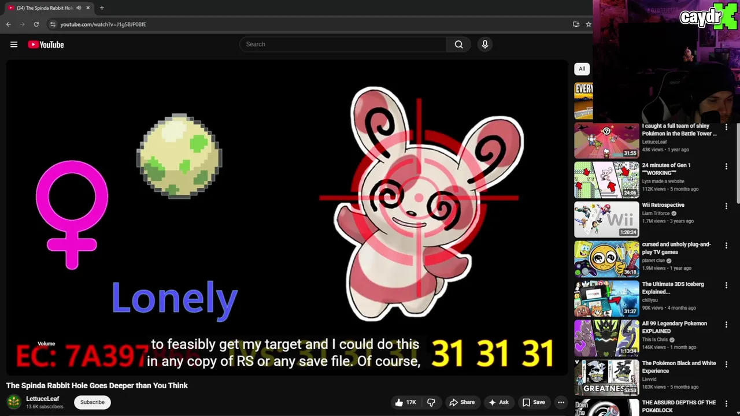Save the video to a playlist
The image size is (740, 416).
[x=534, y=402]
